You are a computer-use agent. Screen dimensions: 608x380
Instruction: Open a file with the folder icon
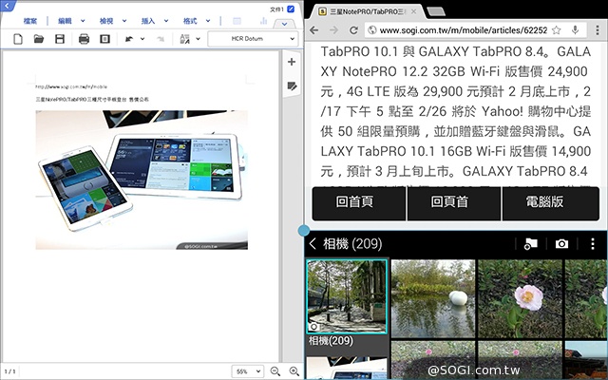39,39
